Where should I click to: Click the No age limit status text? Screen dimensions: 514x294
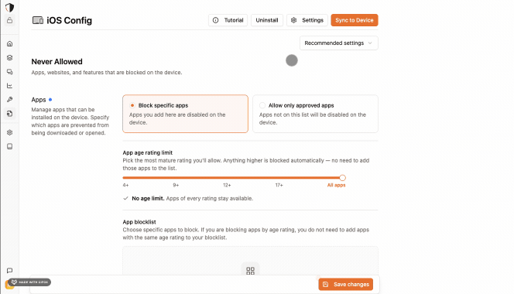coord(193,198)
